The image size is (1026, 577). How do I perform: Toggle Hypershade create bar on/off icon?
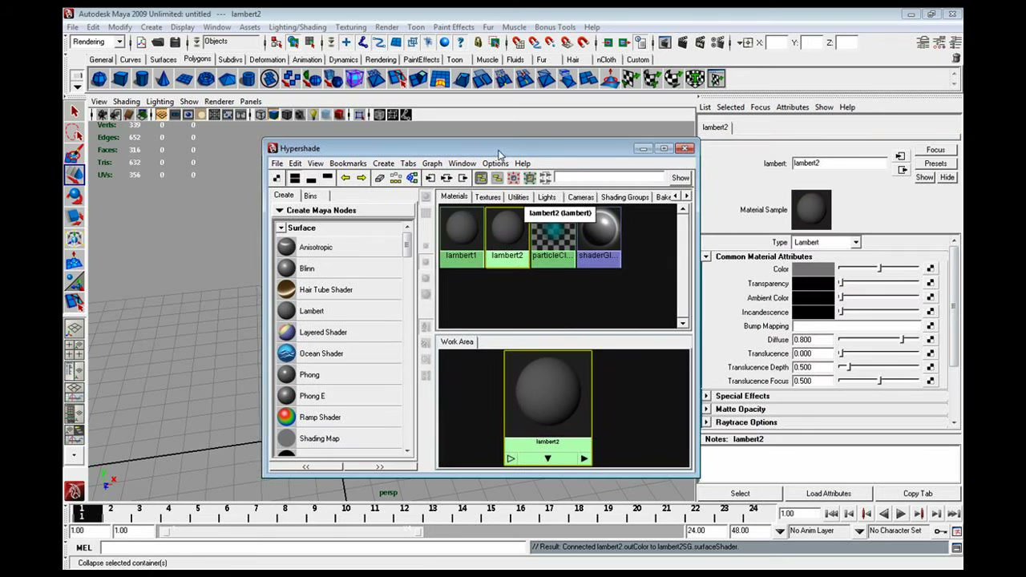point(277,178)
